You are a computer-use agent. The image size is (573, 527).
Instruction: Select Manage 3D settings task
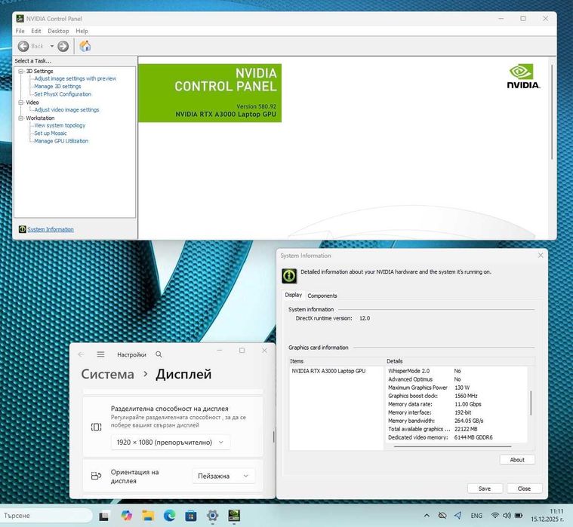57,86
